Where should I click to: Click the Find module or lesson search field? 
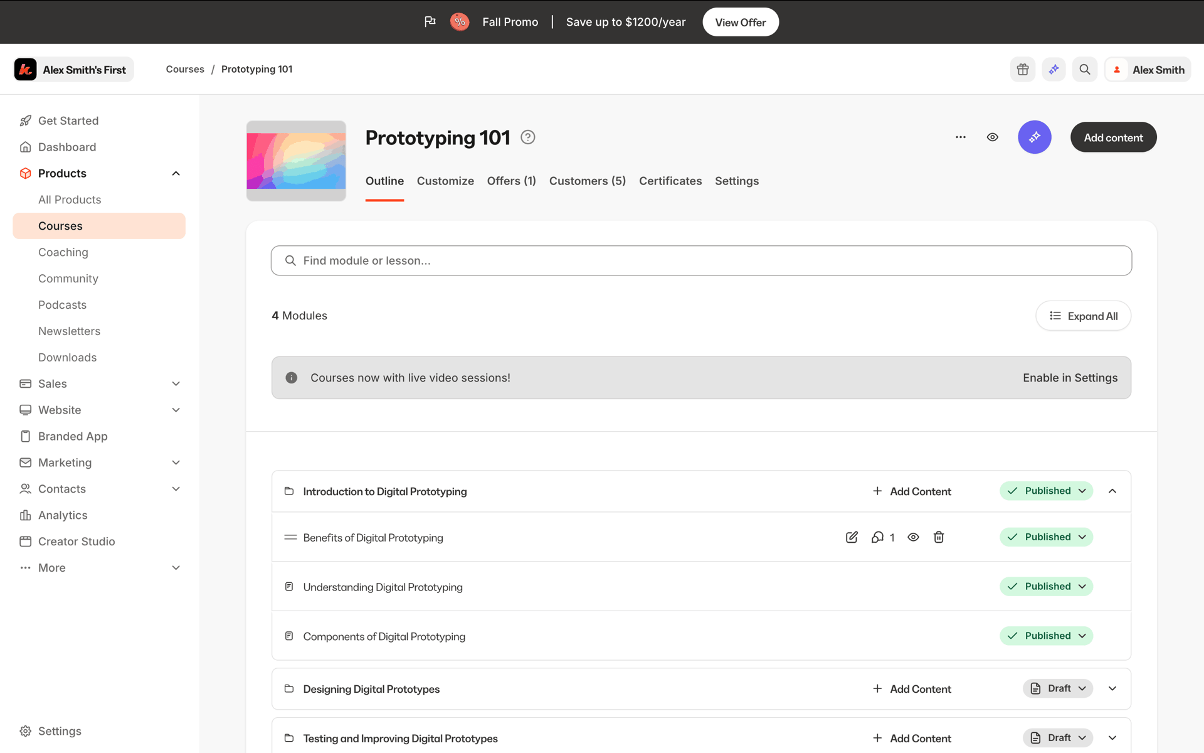[x=701, y=260]
